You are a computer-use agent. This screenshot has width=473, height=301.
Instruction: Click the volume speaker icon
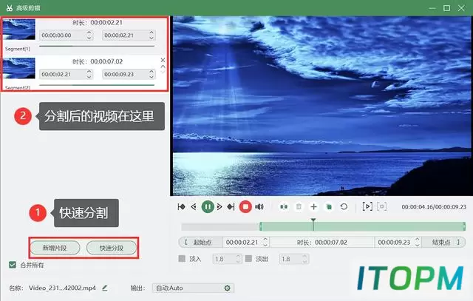tap(259, 207)
